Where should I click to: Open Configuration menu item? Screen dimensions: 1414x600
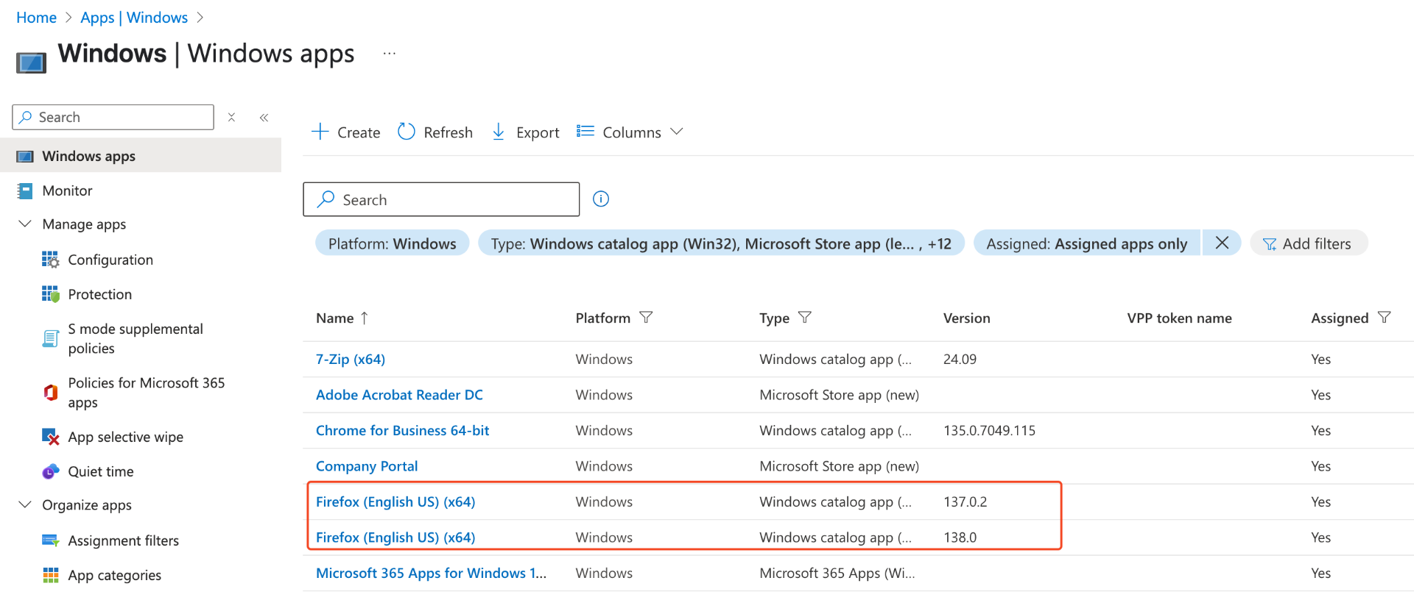click(x=110, y=260)
